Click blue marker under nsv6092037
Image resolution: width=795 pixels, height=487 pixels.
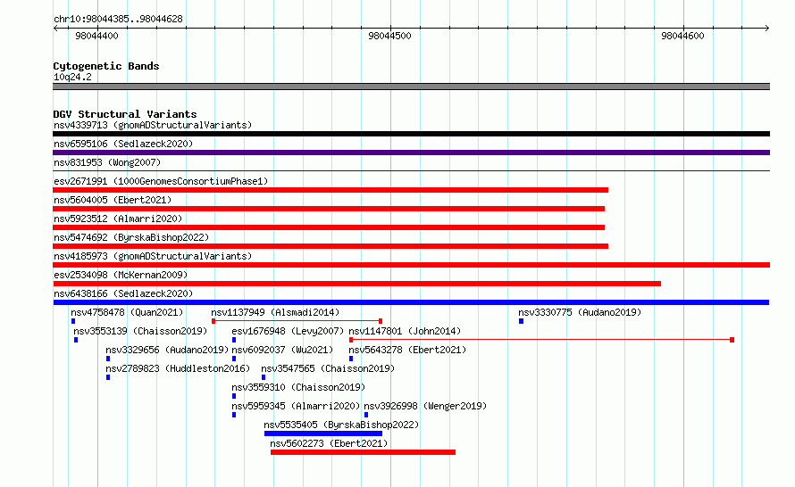234,359
